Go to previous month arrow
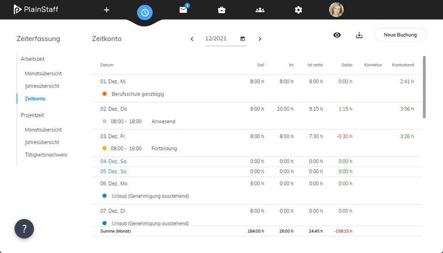Viewport: 443px width, 253px height. (x=192, y=39)
